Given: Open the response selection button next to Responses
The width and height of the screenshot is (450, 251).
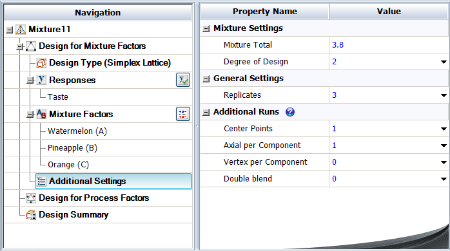Looking at the screenshot, I should click(x=183, y=80).
